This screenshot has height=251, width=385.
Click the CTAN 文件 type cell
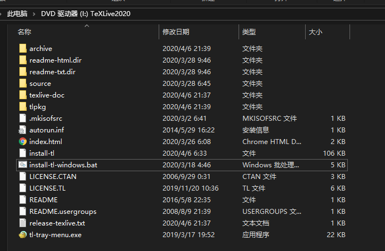pos(259,177)
